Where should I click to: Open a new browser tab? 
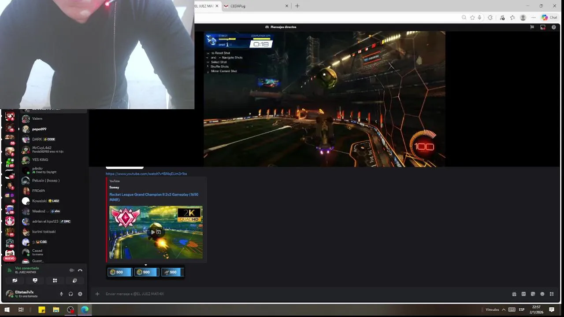(297, 6)
